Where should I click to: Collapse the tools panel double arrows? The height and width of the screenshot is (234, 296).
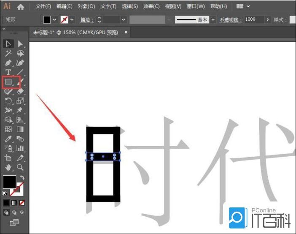point(4,29)
